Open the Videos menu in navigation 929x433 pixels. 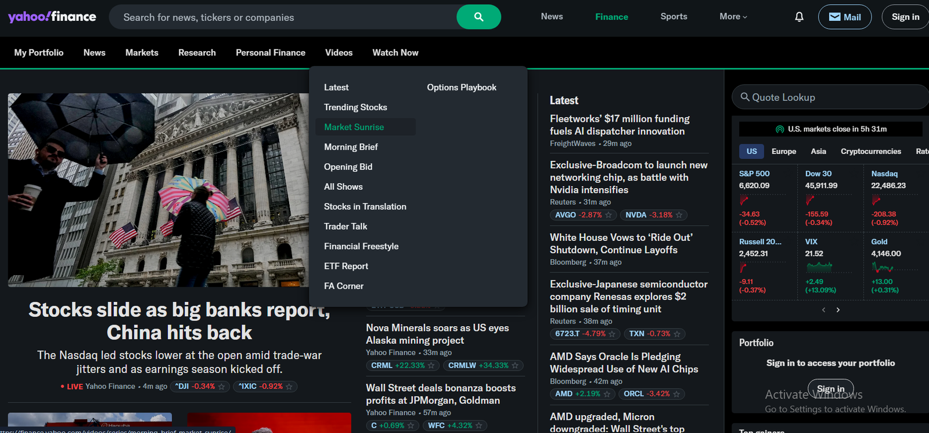[339, 53]
